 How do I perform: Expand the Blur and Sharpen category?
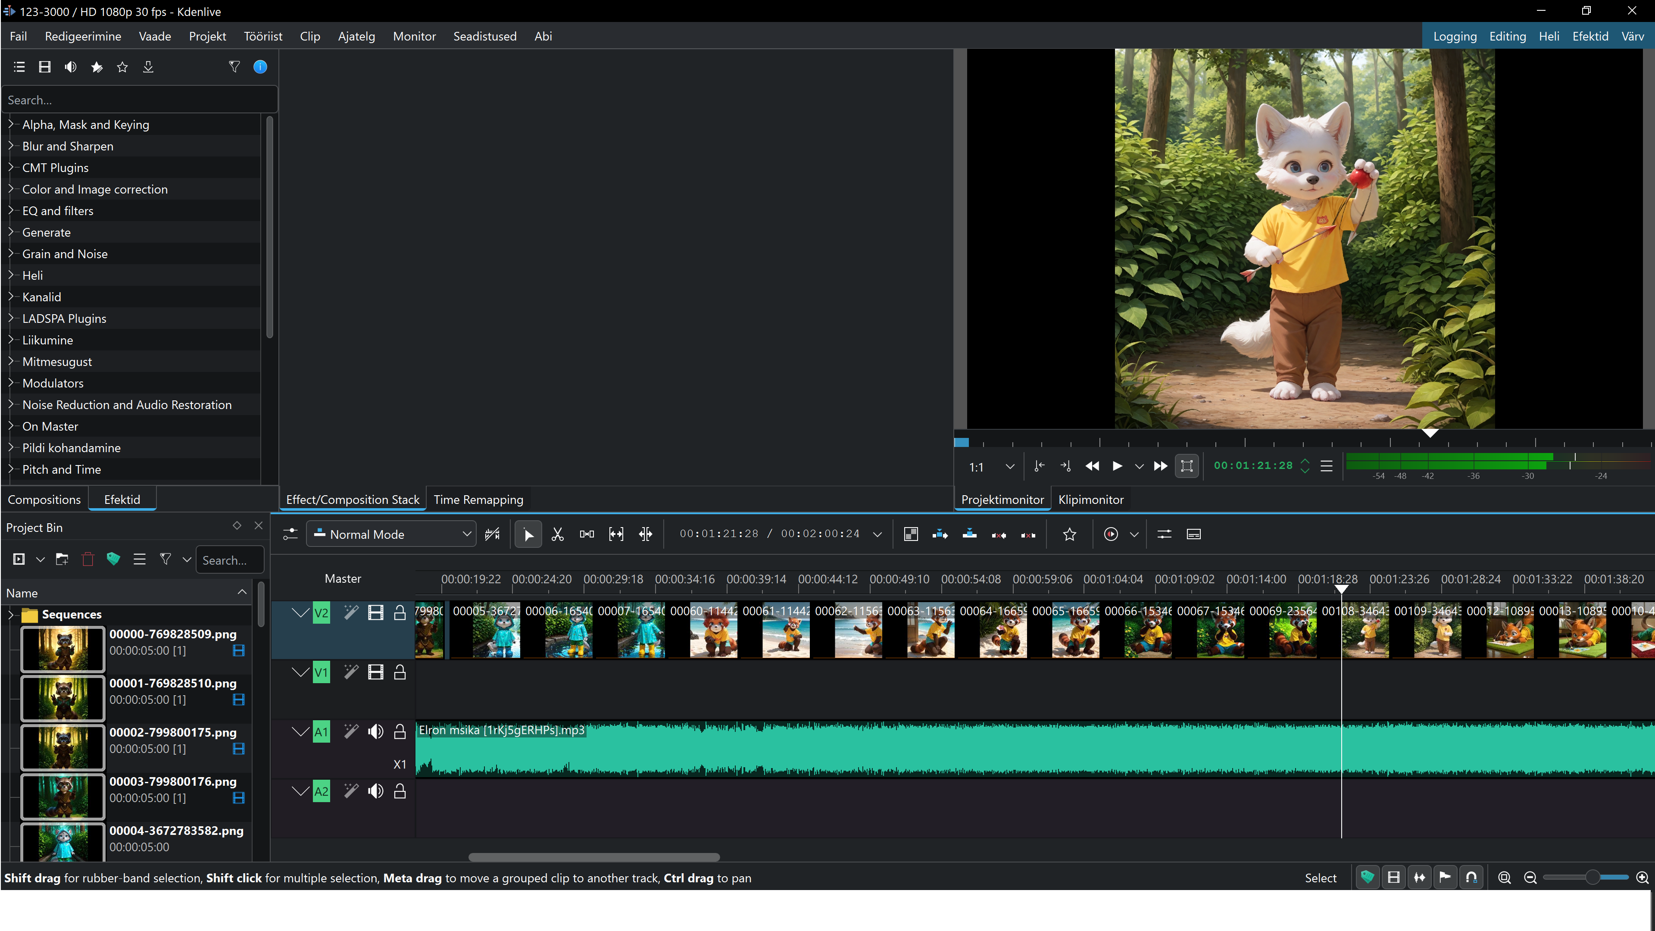(x=11, y=146)
